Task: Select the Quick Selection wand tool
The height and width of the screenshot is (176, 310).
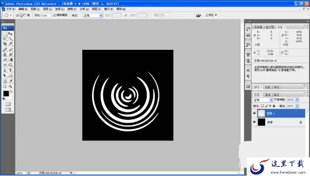Action: tap(10, 39)
